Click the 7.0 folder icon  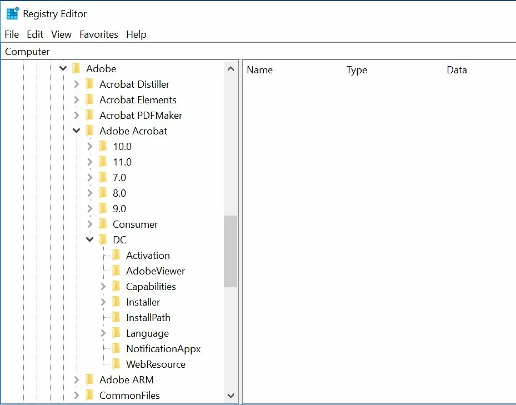click(x=103, y=177)
